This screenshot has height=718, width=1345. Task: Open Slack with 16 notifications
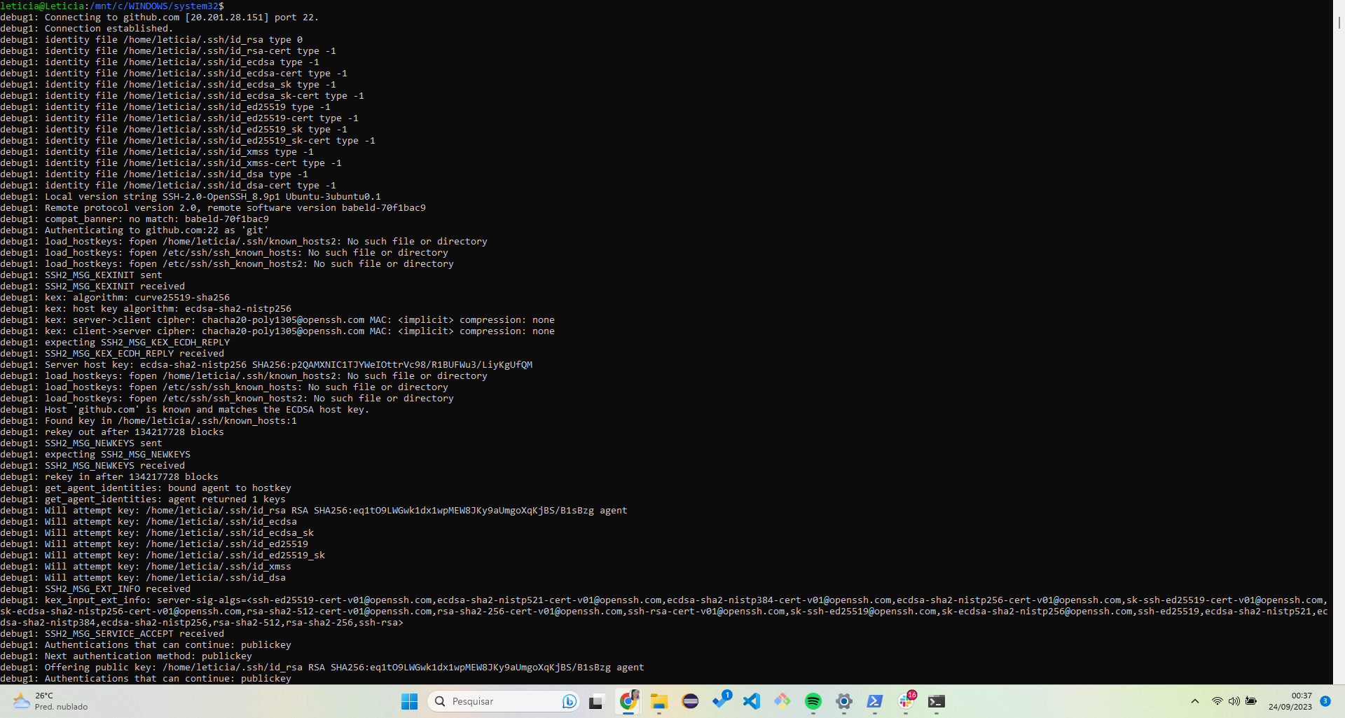tap(906, 701)
